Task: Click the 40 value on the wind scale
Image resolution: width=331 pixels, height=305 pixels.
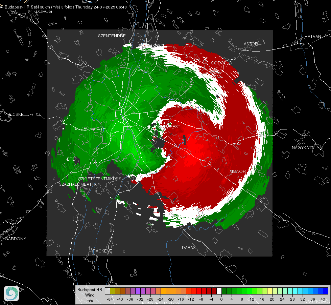Action: (x=323, y=300)
